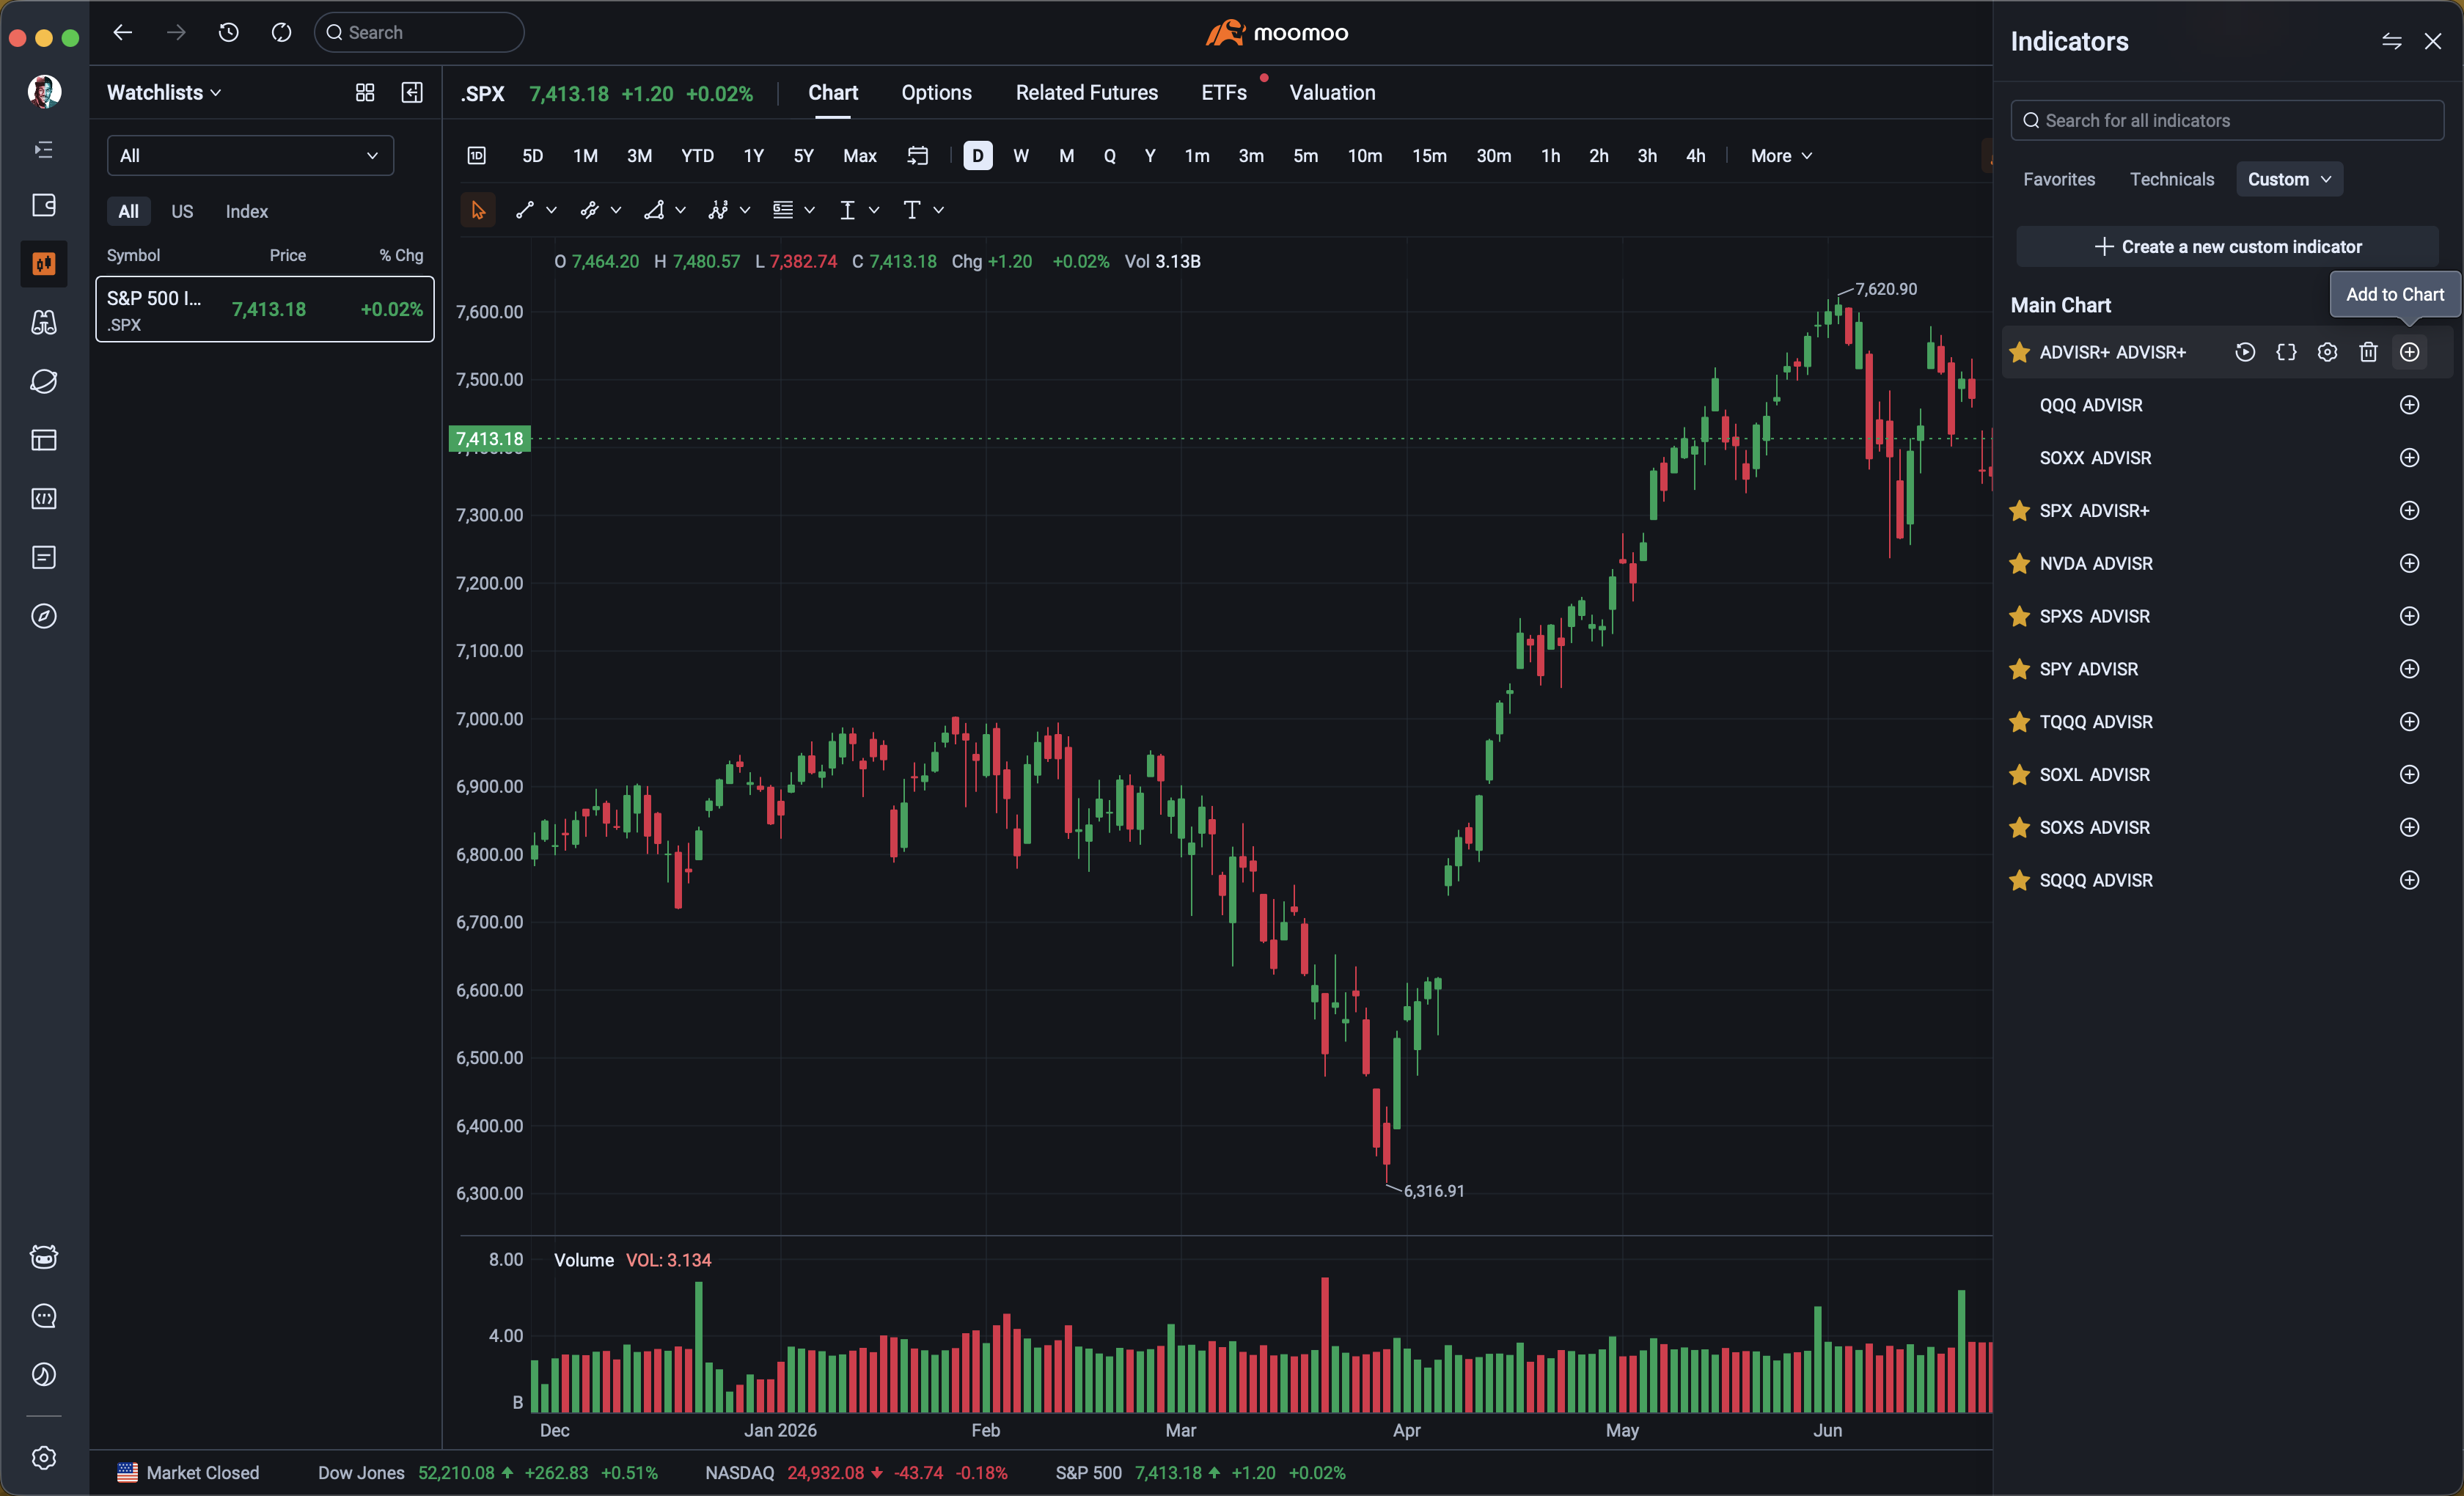Open the user profile avatar

click(x=44, y=92)
